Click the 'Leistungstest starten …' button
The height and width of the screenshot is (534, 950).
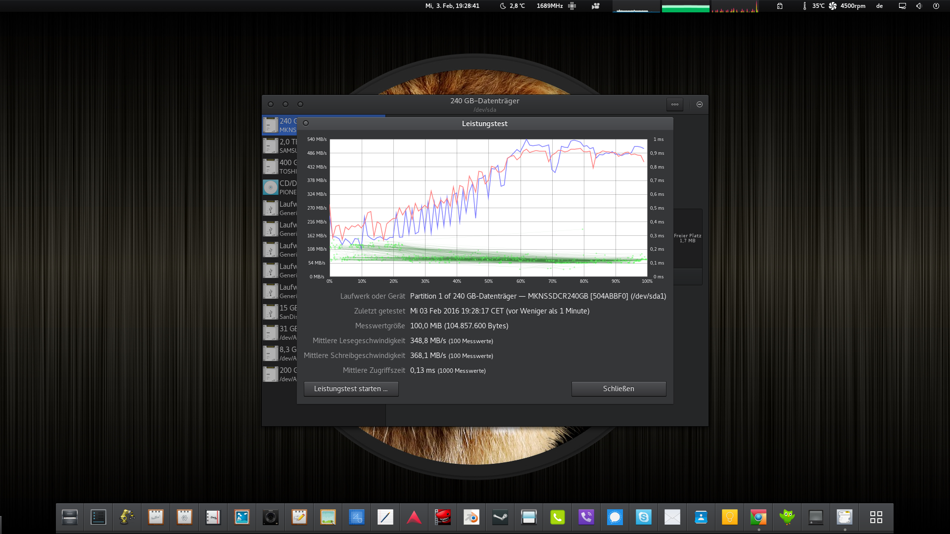[351, 389]
